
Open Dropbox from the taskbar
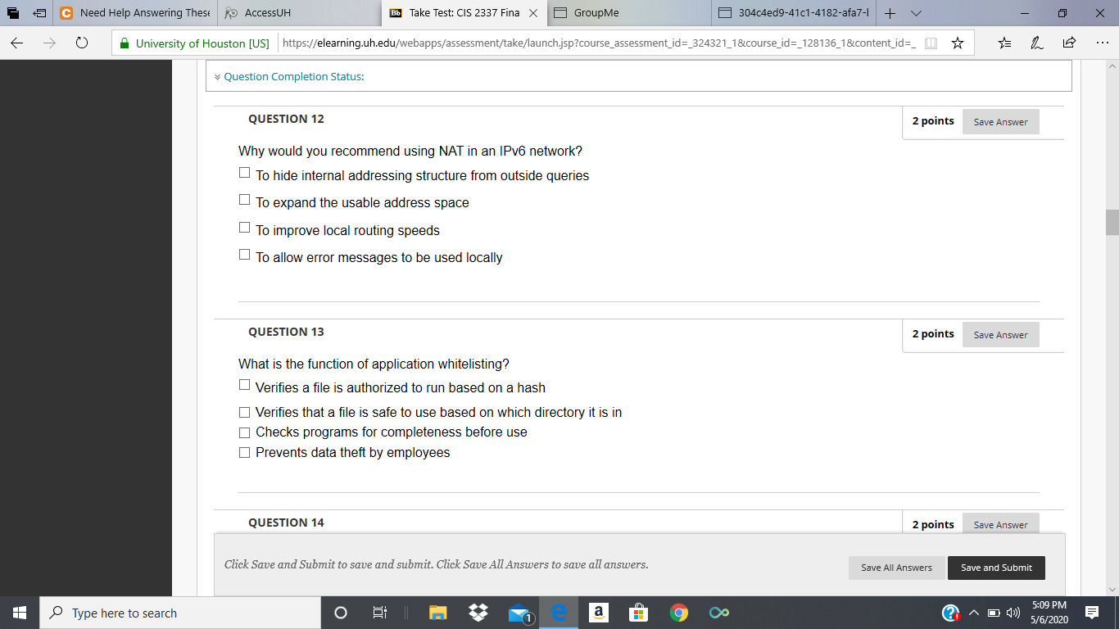pyautogui.click(x=478, y=612)
